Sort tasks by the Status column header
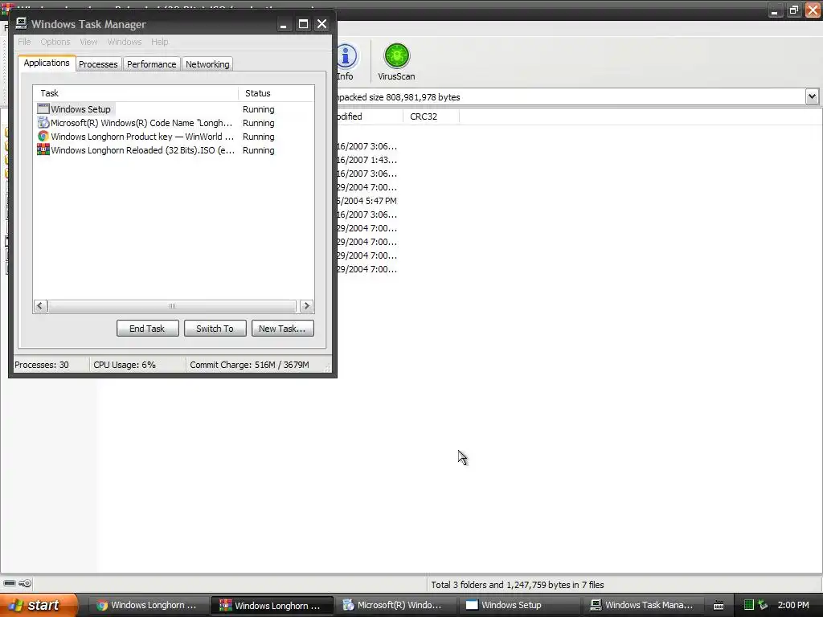This screenshot has height=617, width=823. [276, 93]
